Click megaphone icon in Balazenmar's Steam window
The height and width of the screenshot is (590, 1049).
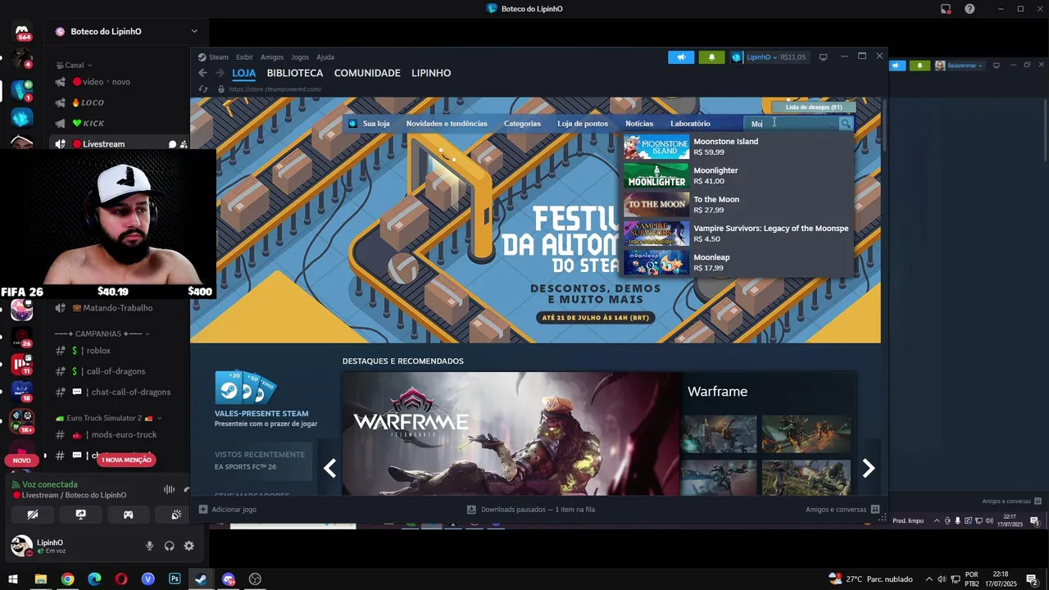(898, 66)
